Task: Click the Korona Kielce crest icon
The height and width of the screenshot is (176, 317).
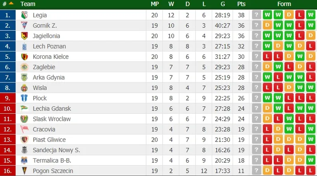Action: (24, 57)
